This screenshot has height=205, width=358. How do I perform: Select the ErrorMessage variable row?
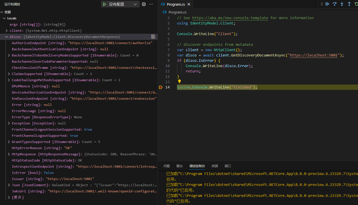[x=79, y=111]
